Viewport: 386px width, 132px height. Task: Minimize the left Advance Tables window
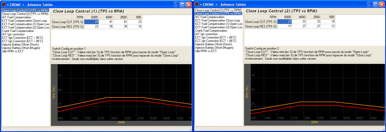click(x=177, y=4)
